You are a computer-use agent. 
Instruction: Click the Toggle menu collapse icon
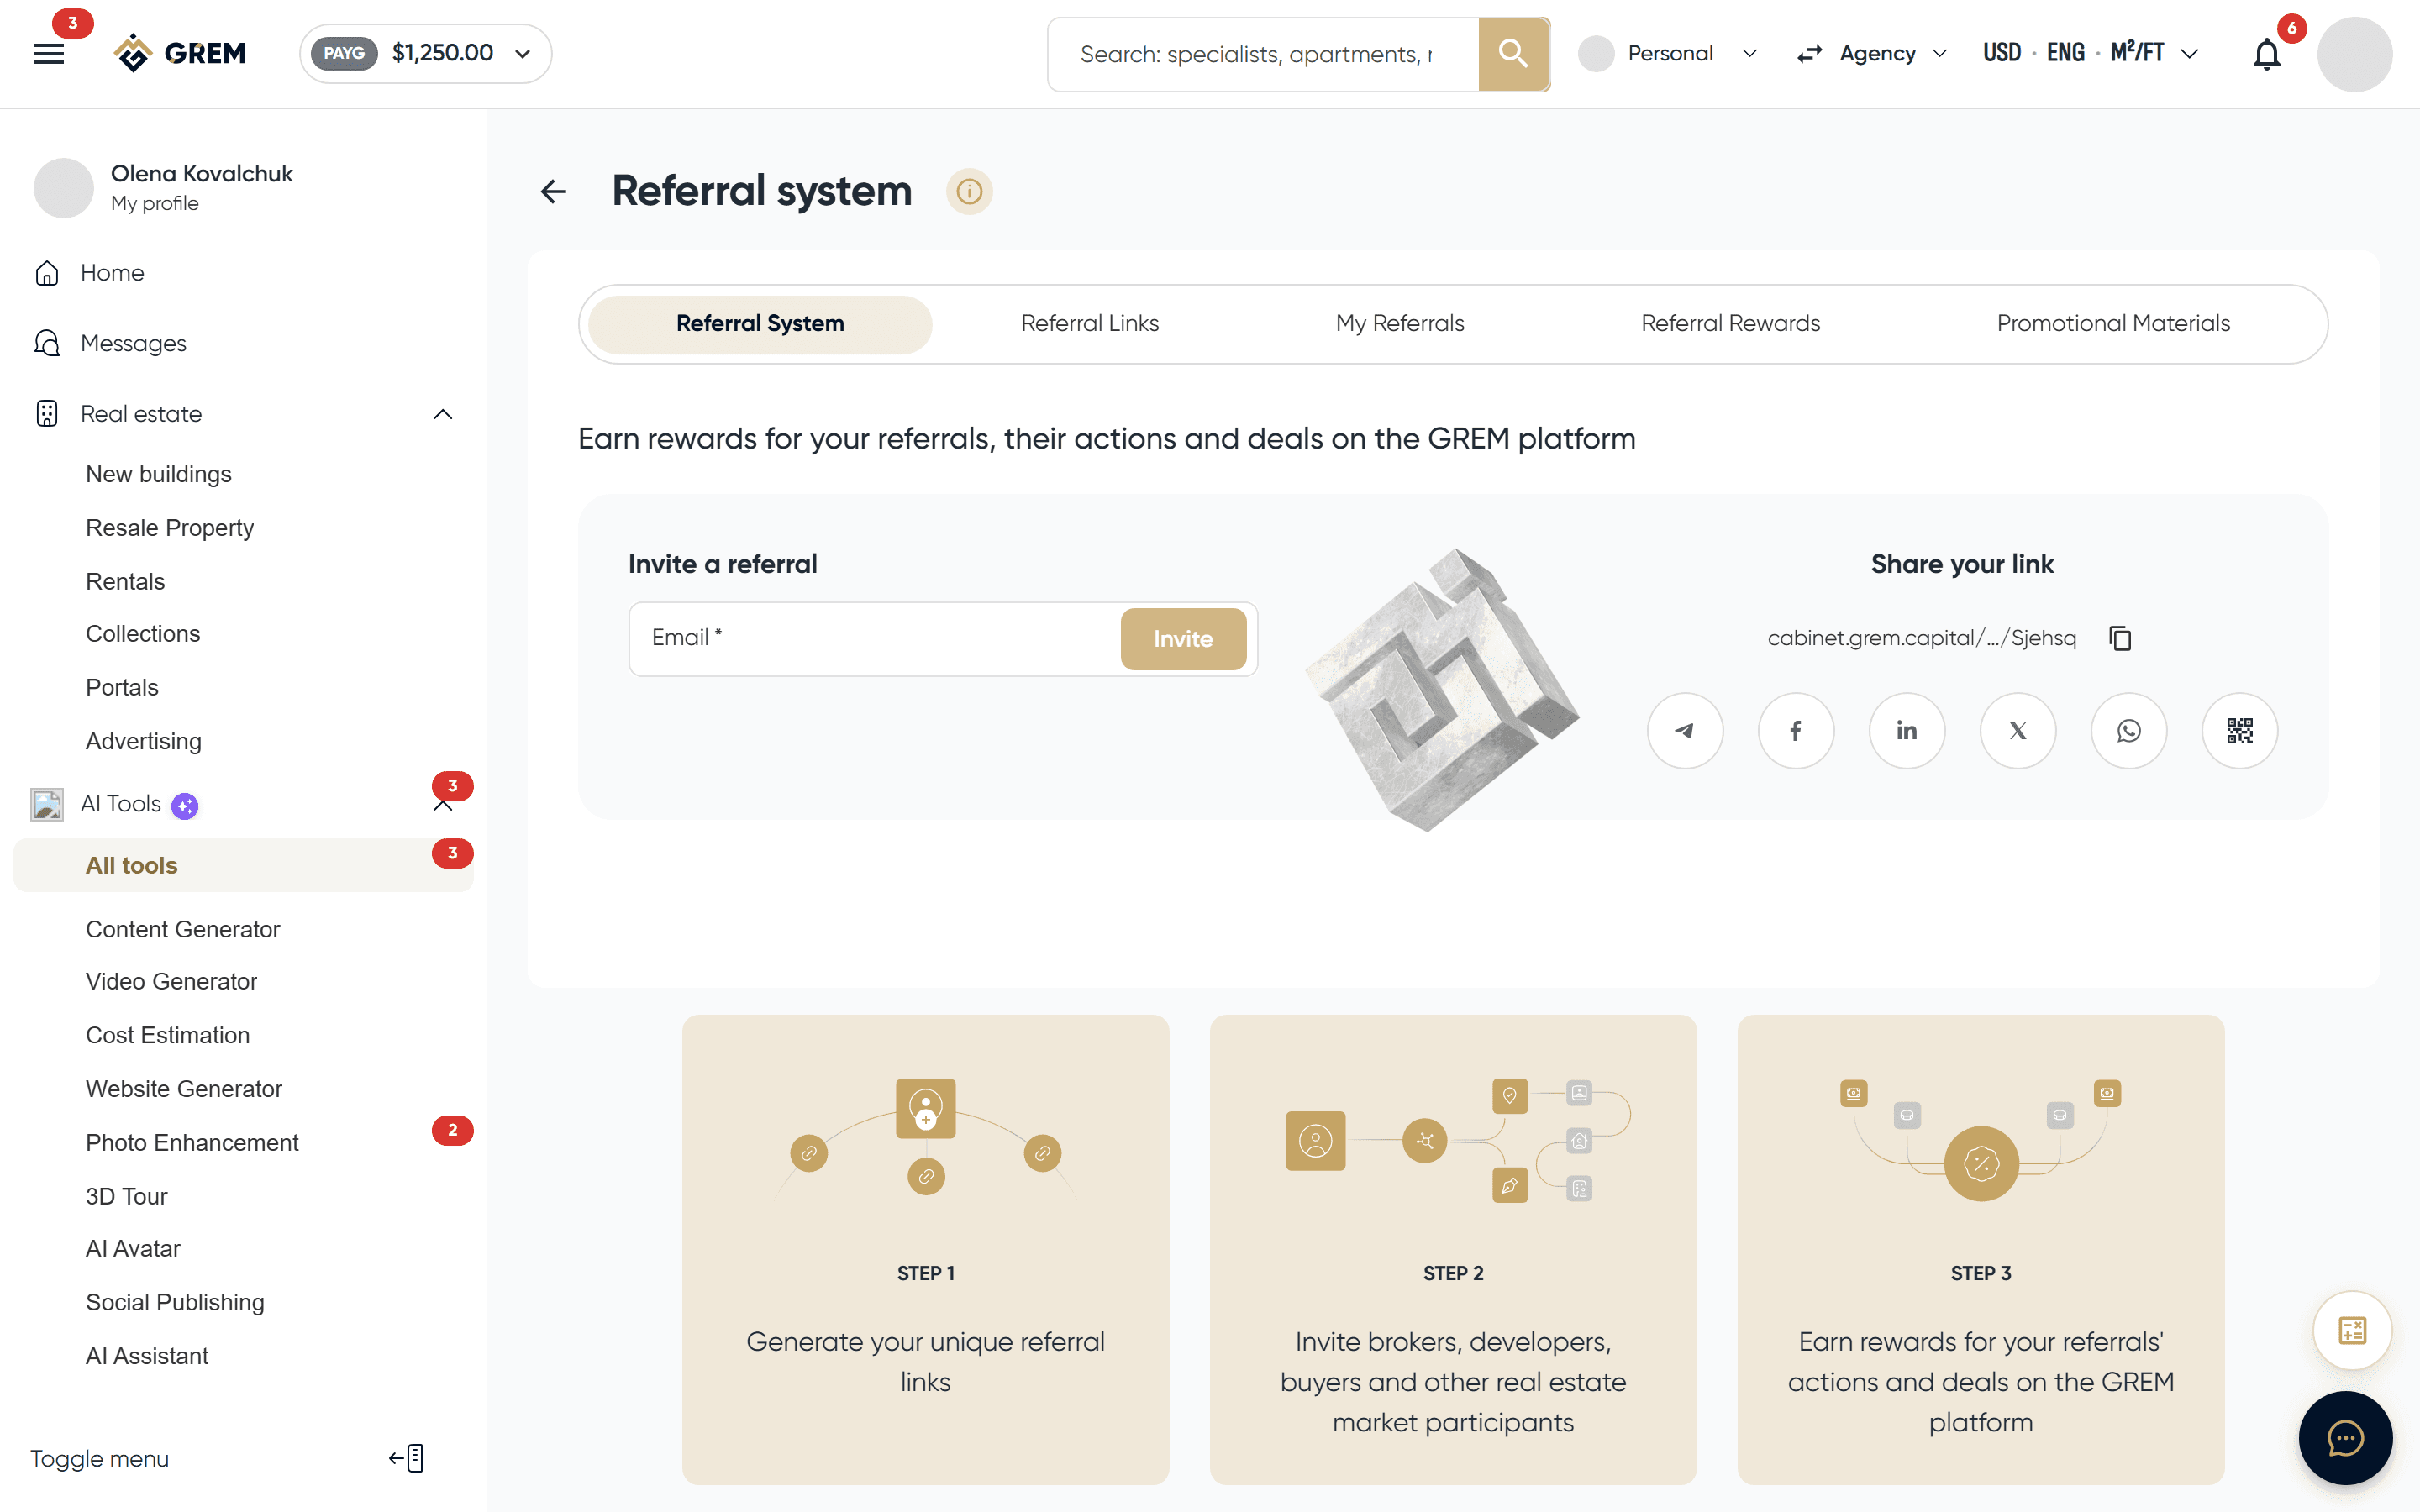pos(406,1458)
